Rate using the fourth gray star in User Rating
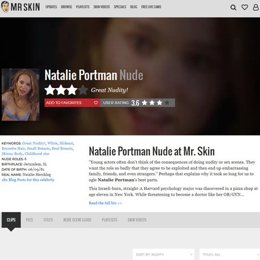The width and height of the screenshot is (260, 260). [167, 103]
